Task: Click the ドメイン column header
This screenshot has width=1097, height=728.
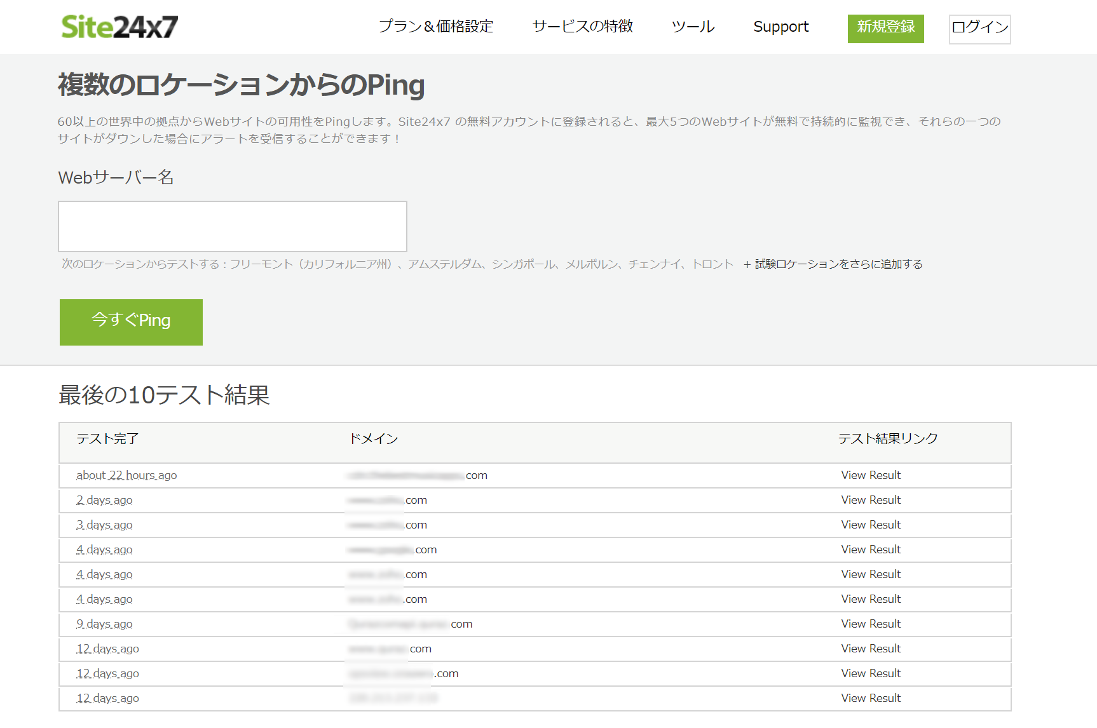Action: click(x=374, y=439)
